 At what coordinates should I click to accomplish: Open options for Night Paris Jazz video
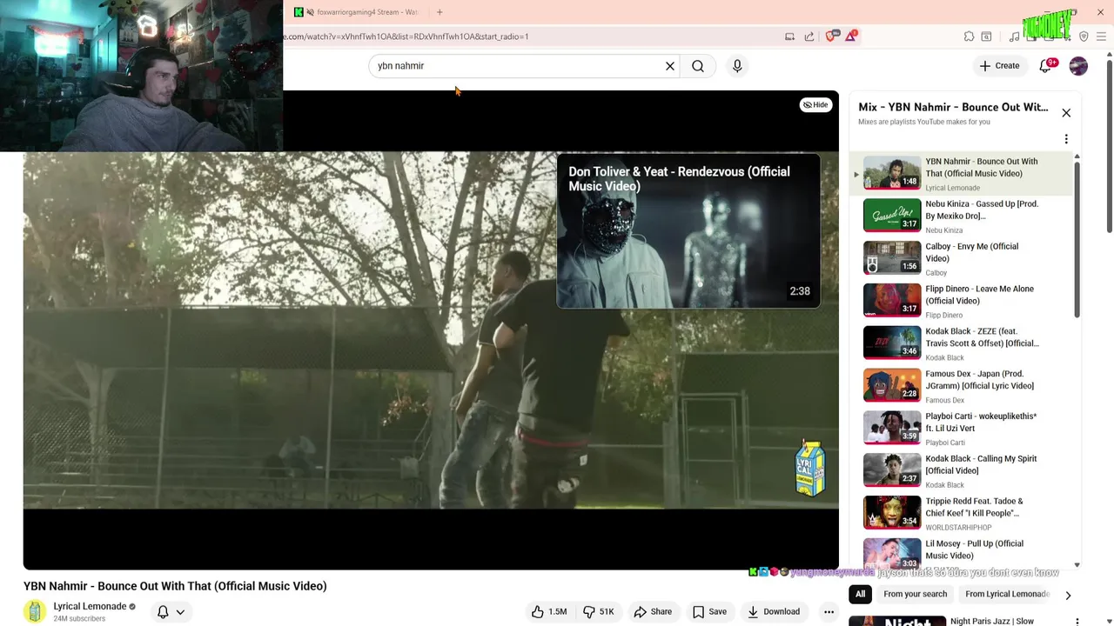1077,621
